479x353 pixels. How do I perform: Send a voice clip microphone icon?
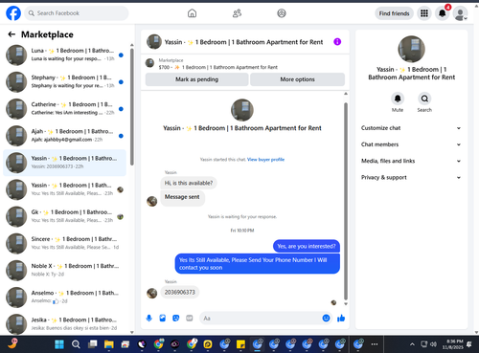click(149, 318)
